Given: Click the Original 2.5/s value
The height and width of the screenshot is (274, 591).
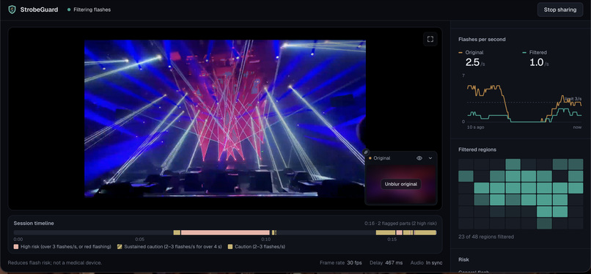Looking at the screenshot, I should [475, 62].
